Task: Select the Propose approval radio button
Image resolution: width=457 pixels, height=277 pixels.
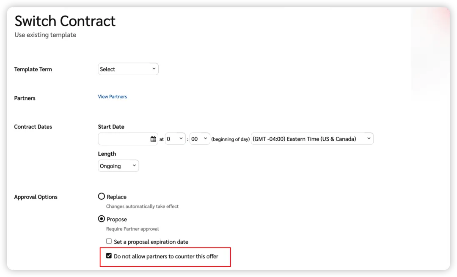Action: click(x=102, y=219)
